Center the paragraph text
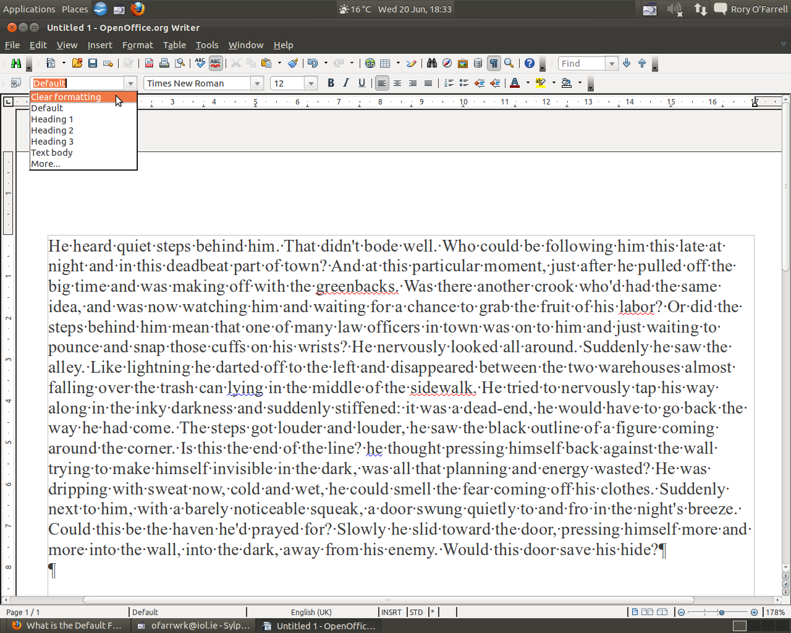Image resolution: width=791 pixels, height=633 pixels. (397, 83)
